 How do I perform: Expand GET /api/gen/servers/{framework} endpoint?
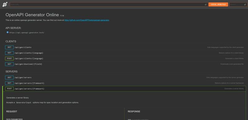tap(124, 83)
